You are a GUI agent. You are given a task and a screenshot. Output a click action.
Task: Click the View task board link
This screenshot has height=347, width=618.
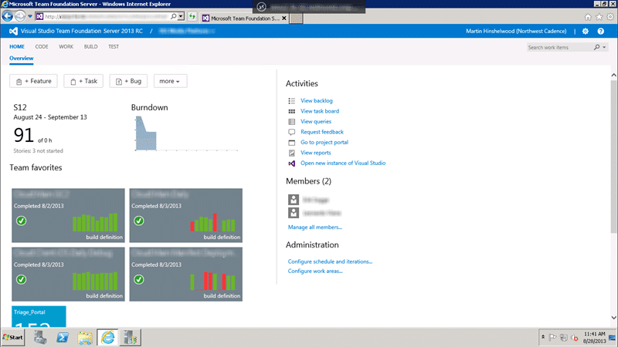(320, 111)
